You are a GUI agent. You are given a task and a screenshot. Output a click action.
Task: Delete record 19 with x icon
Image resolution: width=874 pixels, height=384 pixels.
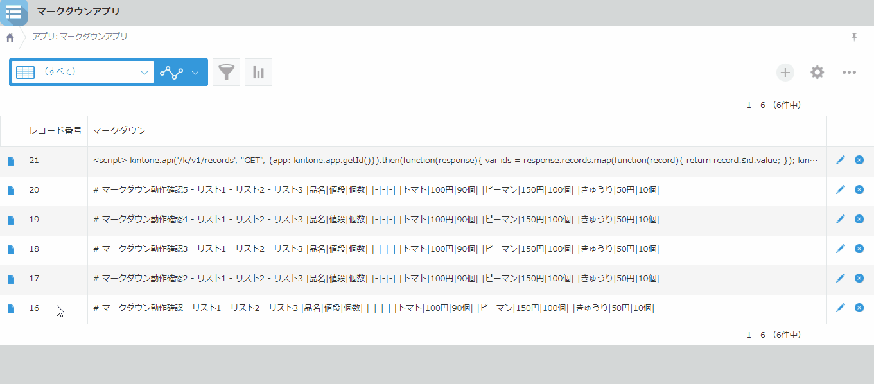(859, 219)
